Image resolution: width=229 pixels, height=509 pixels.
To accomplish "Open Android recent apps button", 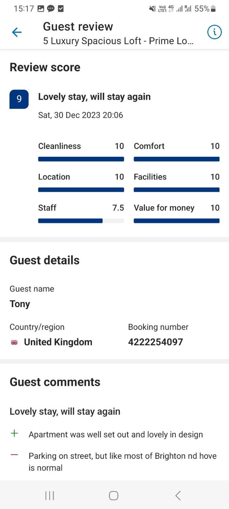I will [50, 496].
